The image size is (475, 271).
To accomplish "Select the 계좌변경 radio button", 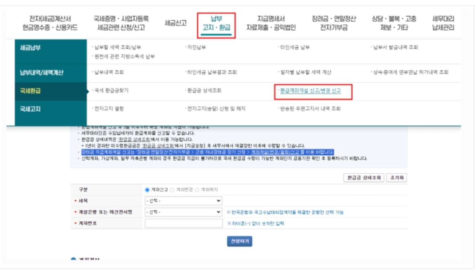I will [x=172, y=190].
